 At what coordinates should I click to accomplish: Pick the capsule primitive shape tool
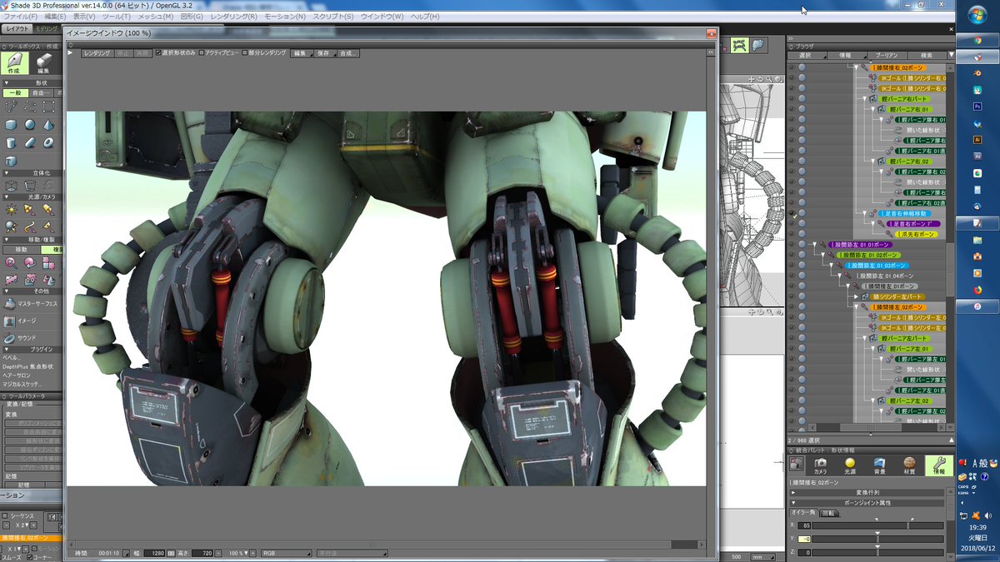coord(29,142)
